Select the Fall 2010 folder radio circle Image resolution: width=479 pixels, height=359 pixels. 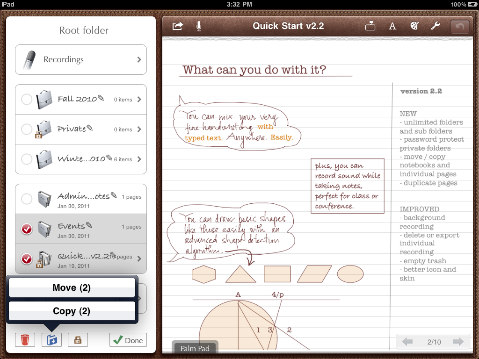coord(27,100)
